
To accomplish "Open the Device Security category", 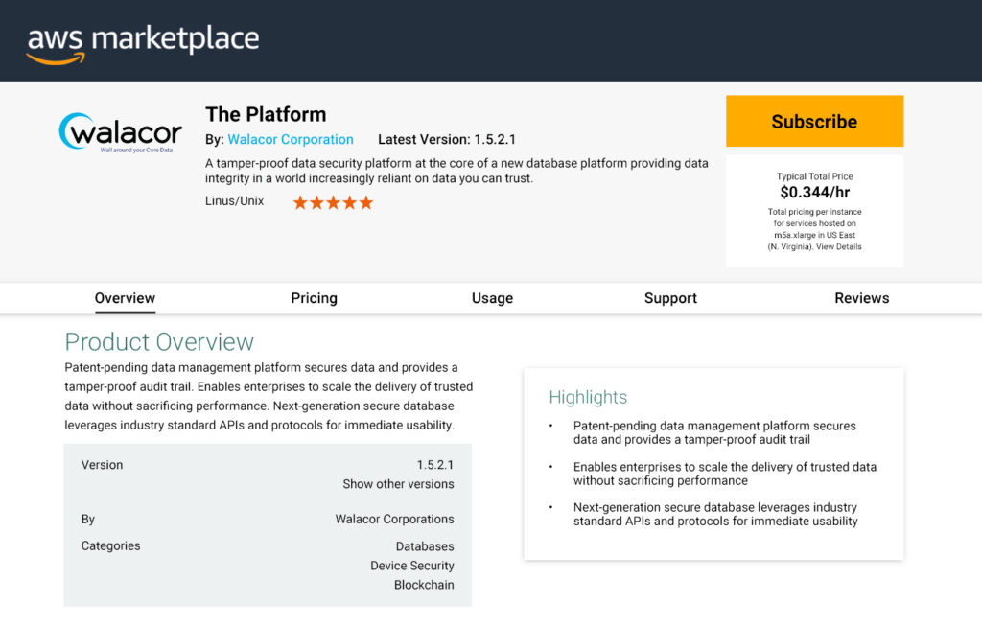I will pyautogui.click(x=411, y=566).
